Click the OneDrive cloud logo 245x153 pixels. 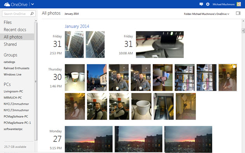tap(7, 5)
